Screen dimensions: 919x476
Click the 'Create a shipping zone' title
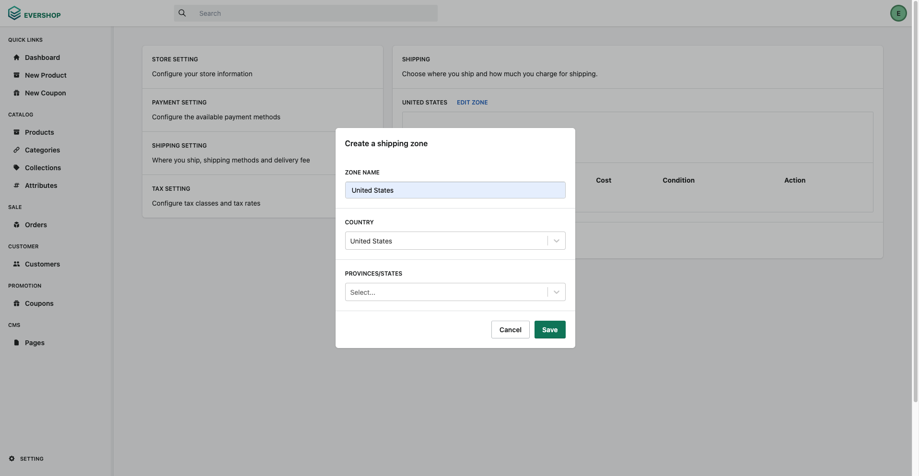386,143
